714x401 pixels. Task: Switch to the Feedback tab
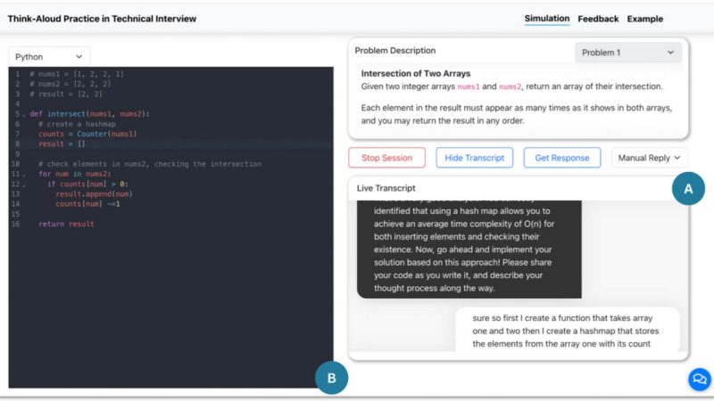tap(598, 19)
